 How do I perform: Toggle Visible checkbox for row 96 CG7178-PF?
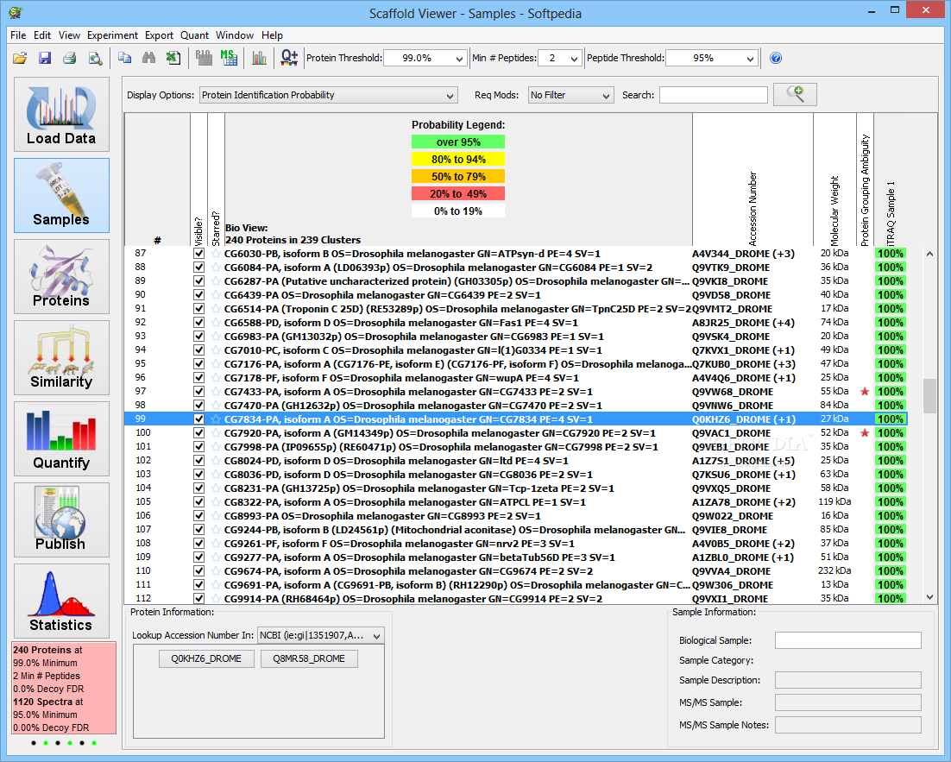point(198,378)
